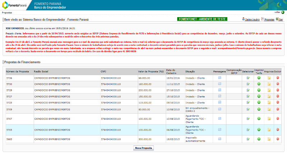The width and height of the screenshot is (287, 153).
Task: Print tarifa for proposal 5707
Action: (259, 119)
